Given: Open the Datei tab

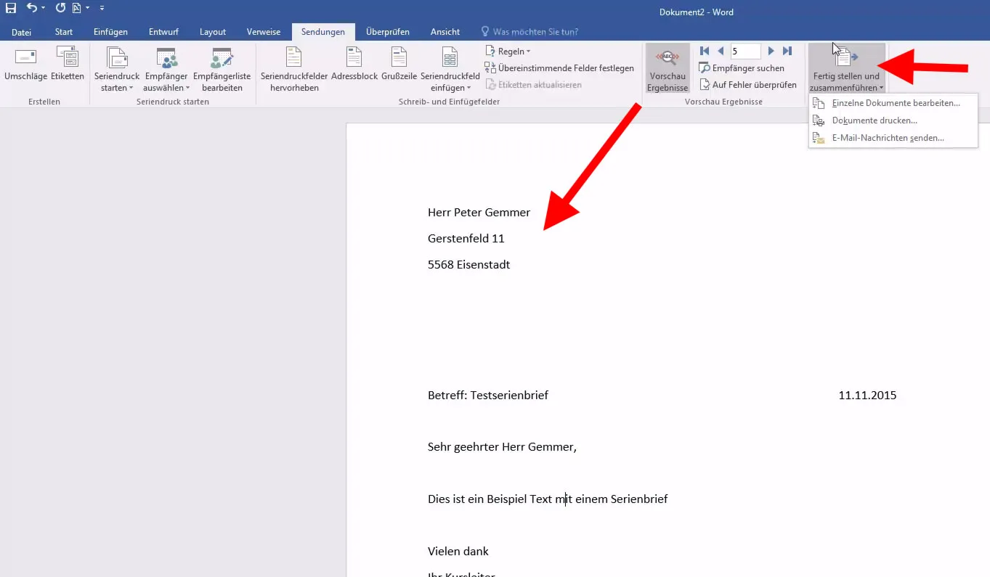Looking at the screenshot, I should tap(21, 32).
